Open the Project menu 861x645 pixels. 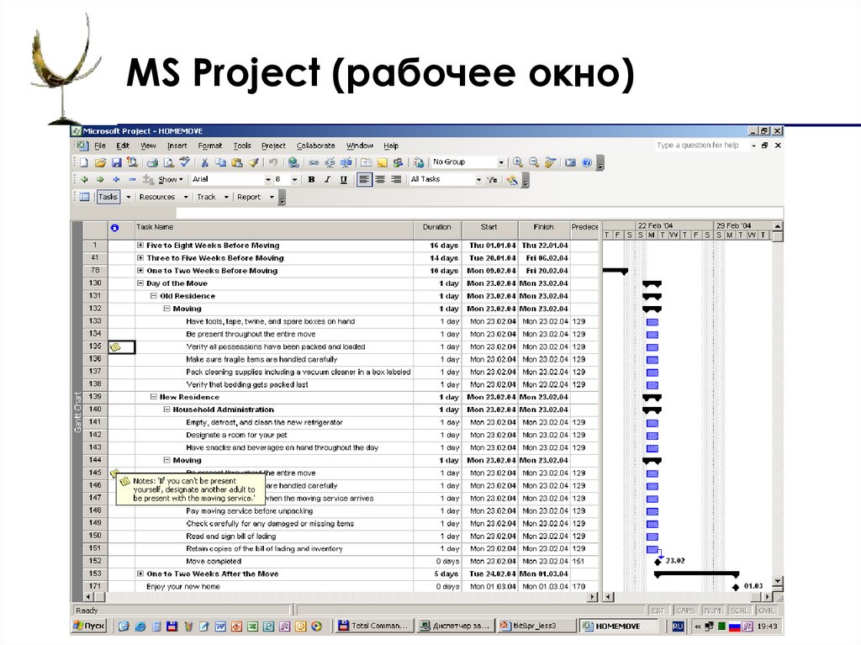click(x=273, y=146)
